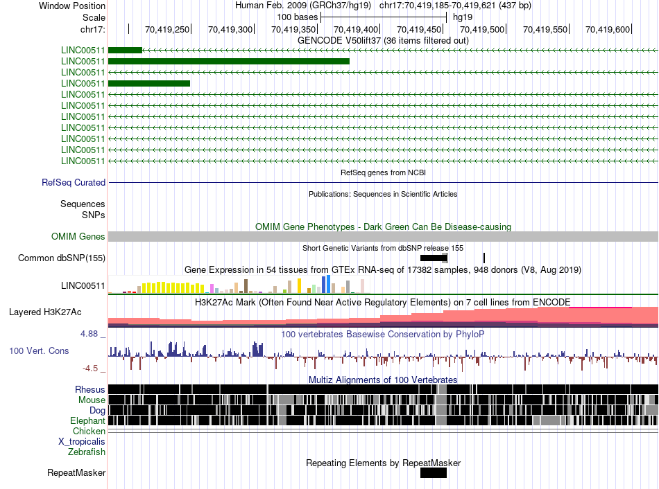Click the thin single-base dbSNP variant mark
The height and width of the screenshot is (489, 659).
pyautogui.click(x=484, y=258)
